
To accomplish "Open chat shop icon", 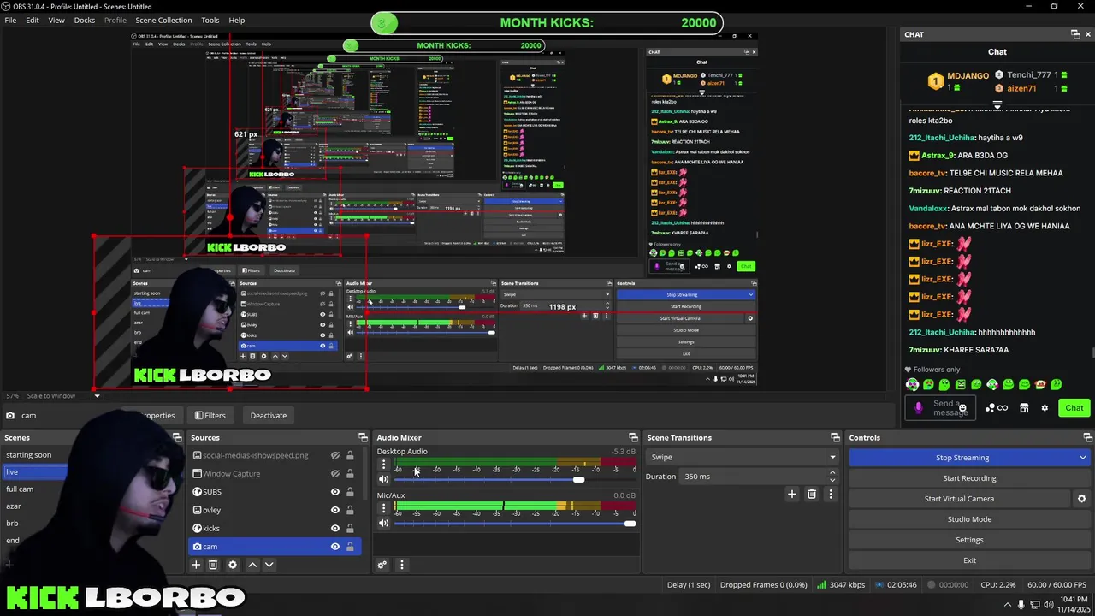I will (1024, 408).
